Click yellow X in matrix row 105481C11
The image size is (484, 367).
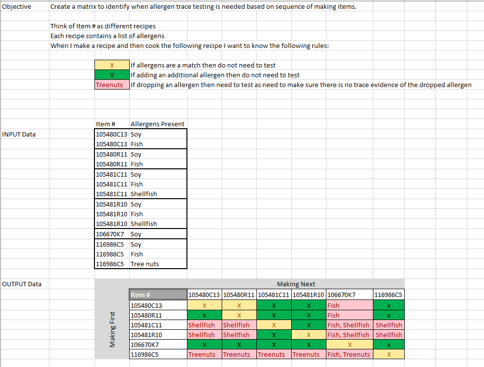coord(274,325)
